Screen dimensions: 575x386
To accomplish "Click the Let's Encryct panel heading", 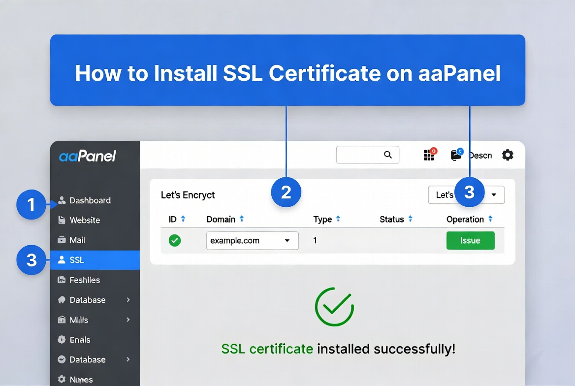I will click(188, 195).
